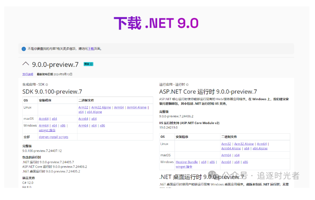Download SDK macOS Arm64 installer
This screenshot has width=315, height=200.
(44, 119)
